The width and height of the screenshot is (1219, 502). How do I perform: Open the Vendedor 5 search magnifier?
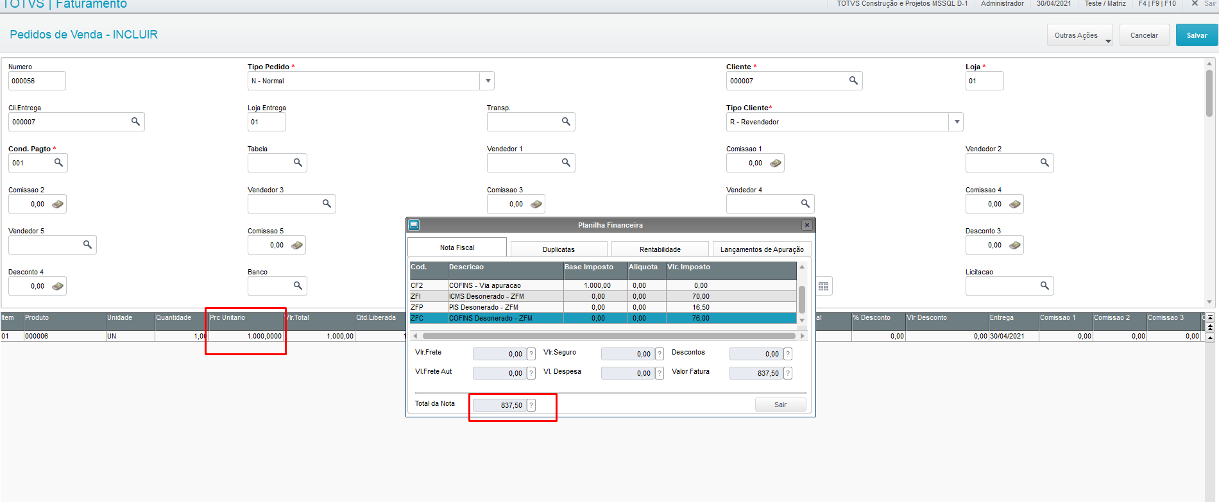pos(87,245)
